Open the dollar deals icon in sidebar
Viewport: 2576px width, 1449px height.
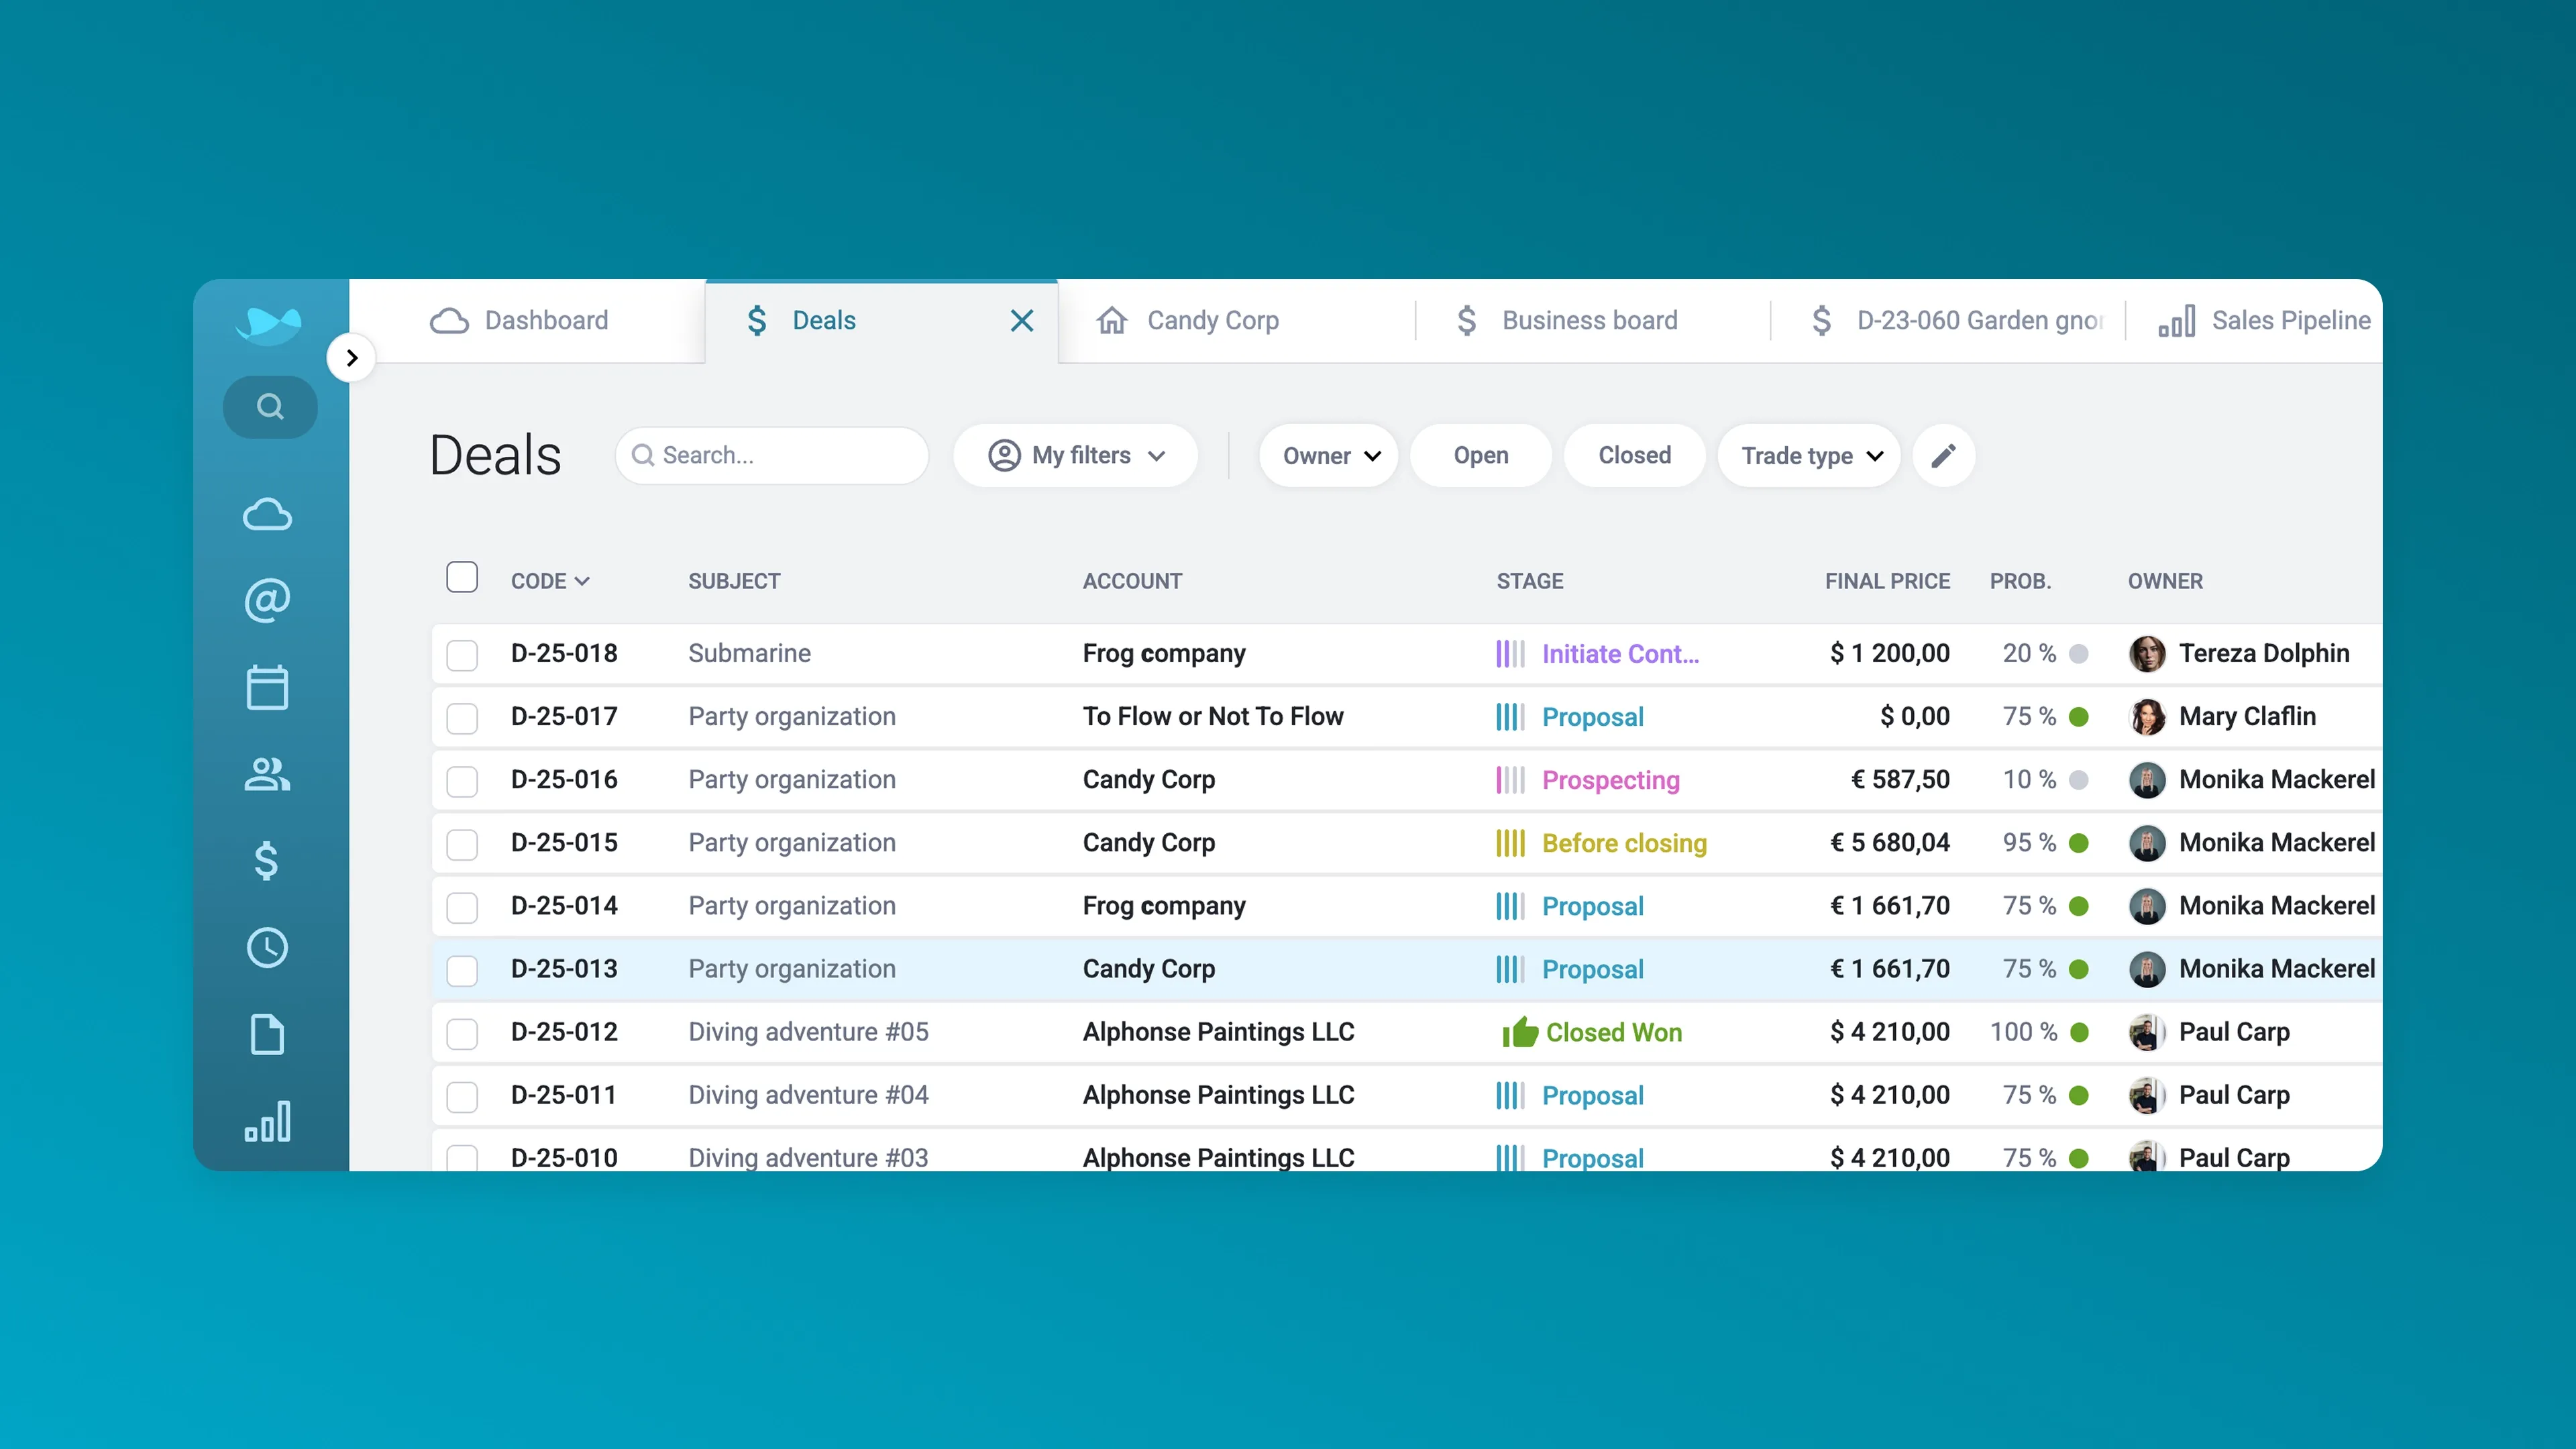[266, 860]
